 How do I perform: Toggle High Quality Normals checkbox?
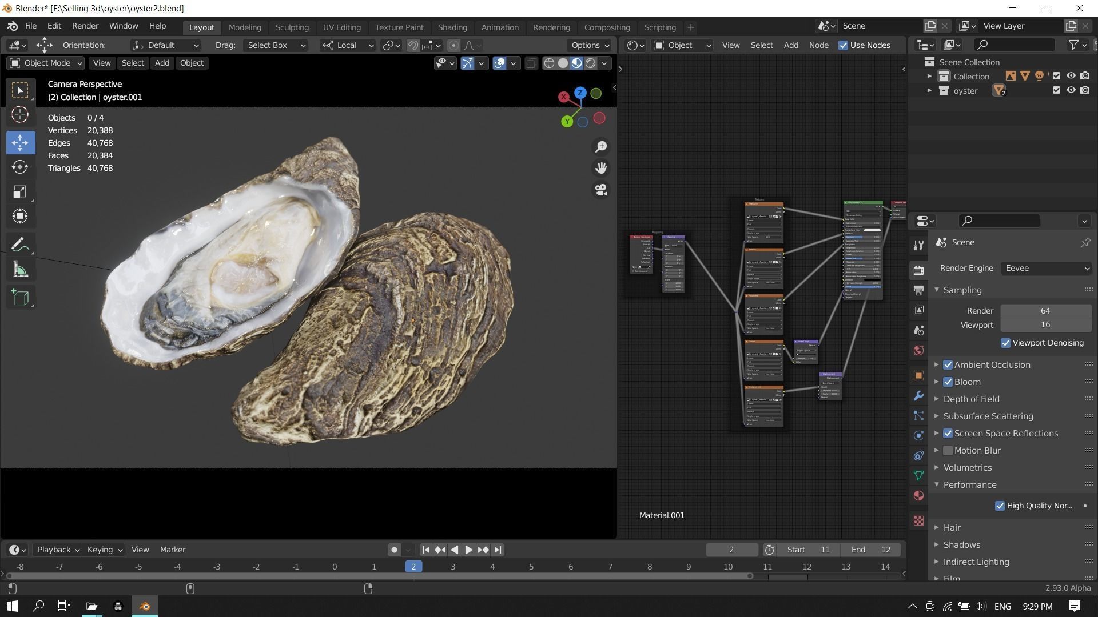click(1000, 506)
